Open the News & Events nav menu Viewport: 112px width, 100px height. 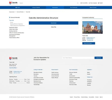point(93,8)
